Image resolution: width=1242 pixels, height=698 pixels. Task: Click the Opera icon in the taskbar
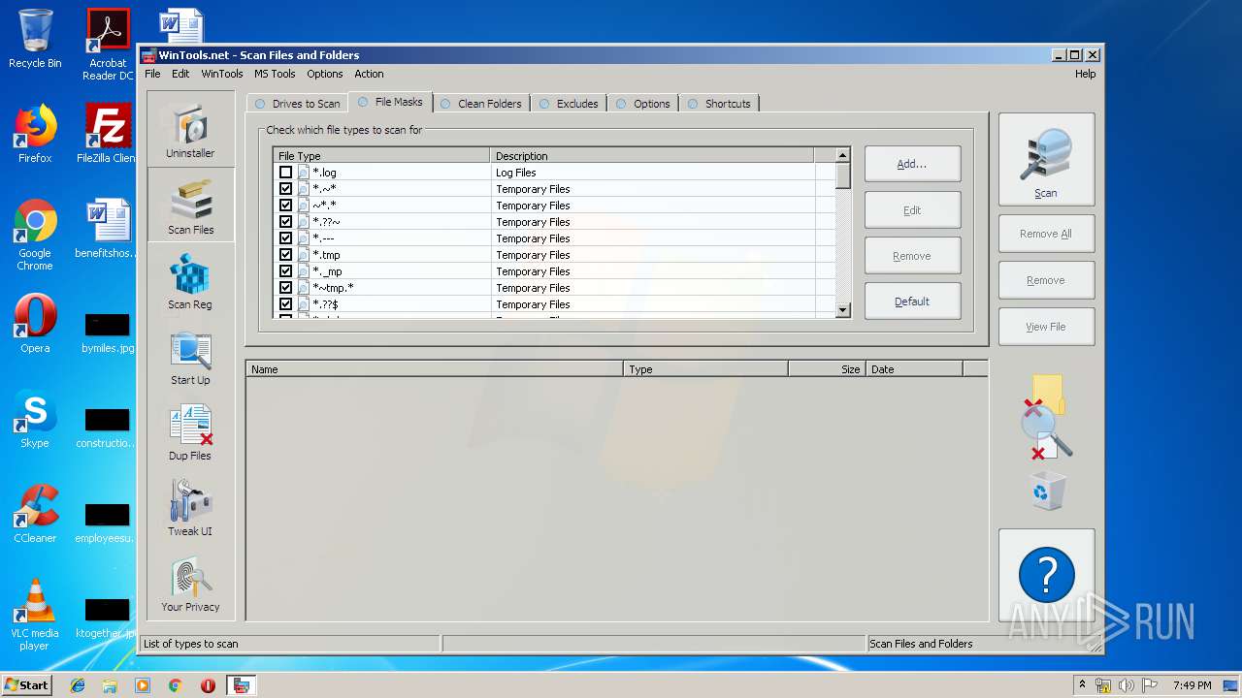[x=208, y=685]
